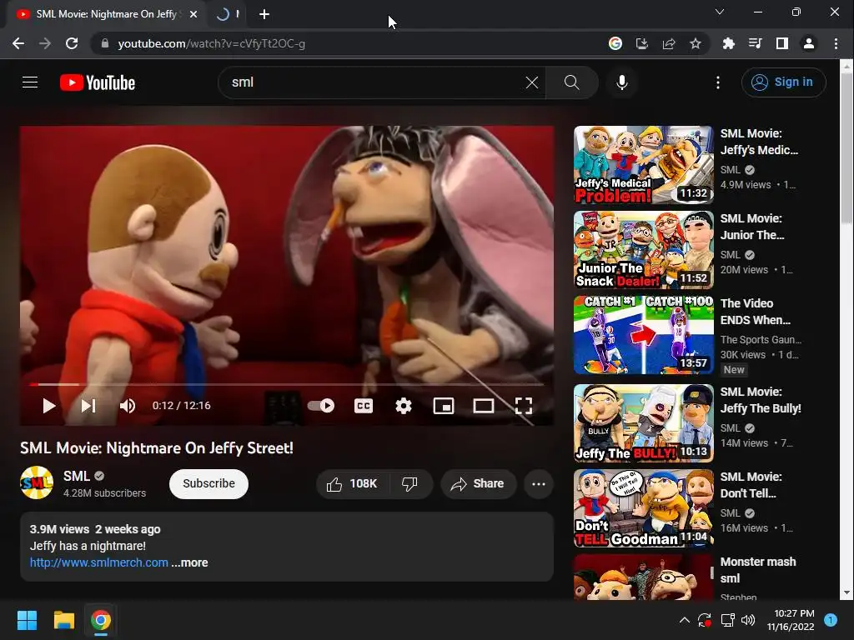The width and height of the screenshot is (854, 640).
Task: Reload the current page
Action: tap(72, 43)
